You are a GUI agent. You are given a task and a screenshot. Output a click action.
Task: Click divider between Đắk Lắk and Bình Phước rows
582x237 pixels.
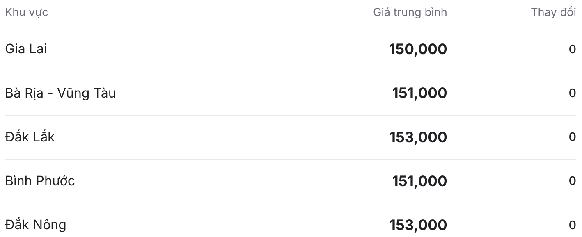point(291,159)
